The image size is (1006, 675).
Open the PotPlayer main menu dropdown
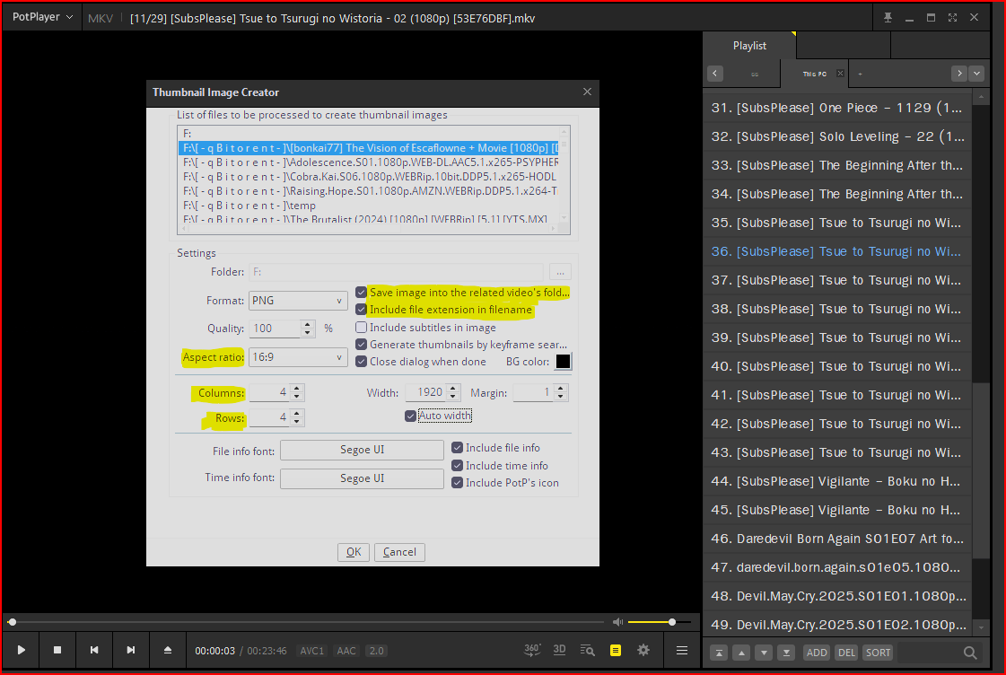[42, 17]
